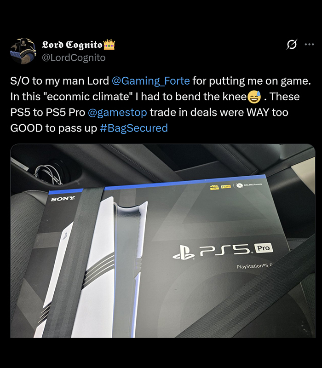Click the 4K badge on the box
The height and width of the screenshot is (368, 322).
(x=214, y=187)
